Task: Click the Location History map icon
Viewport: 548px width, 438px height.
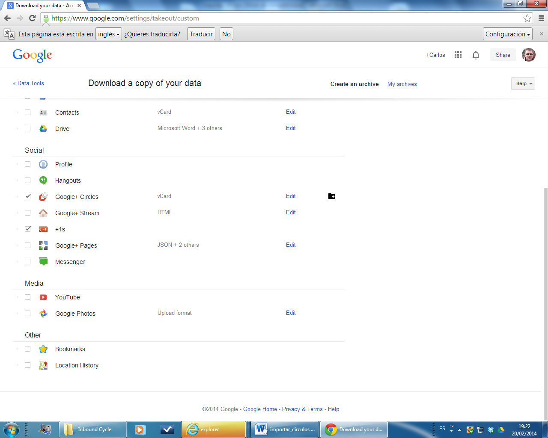Action: point(43,365)
